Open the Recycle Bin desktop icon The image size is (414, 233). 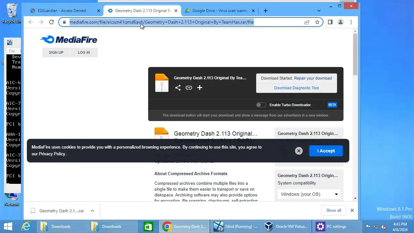[12, 14]
